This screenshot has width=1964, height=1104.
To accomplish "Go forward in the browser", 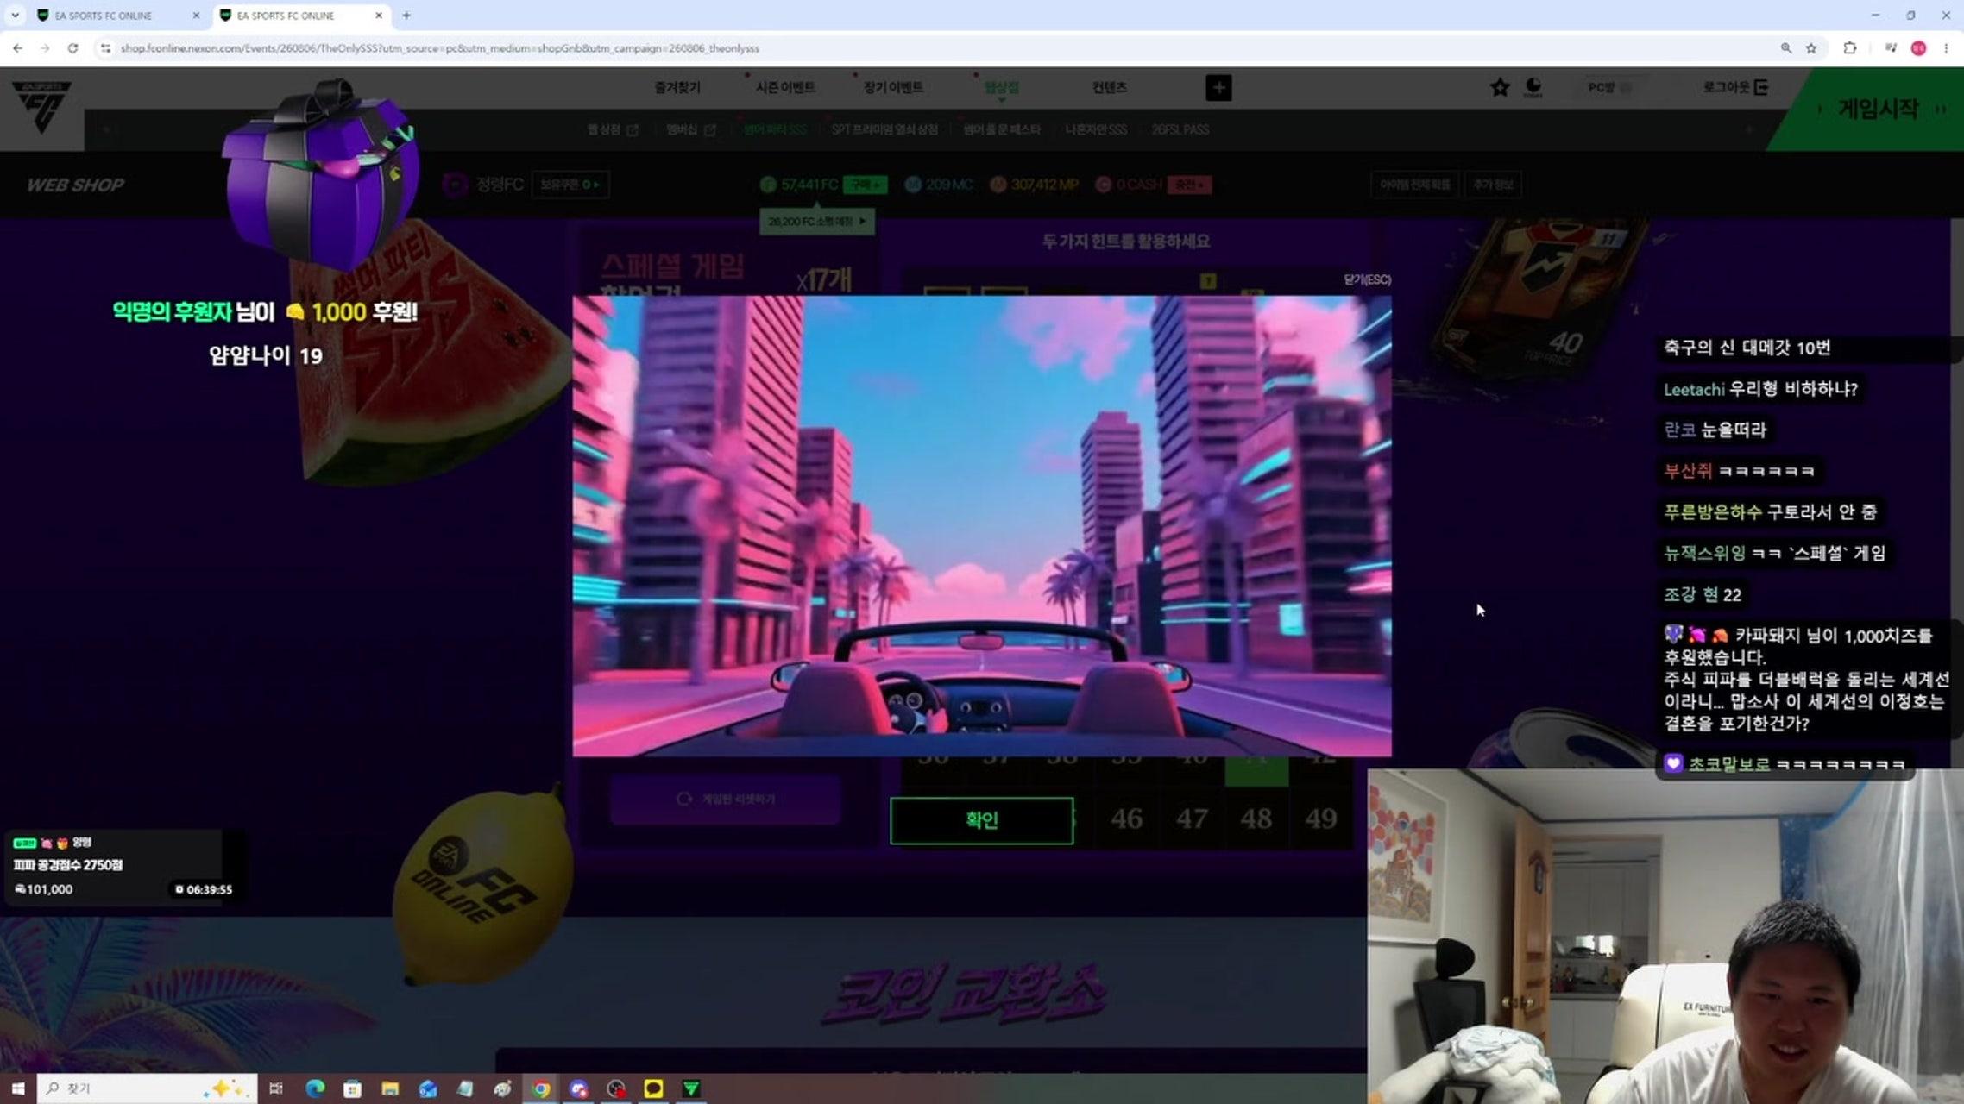I will (x=45, y=48).
